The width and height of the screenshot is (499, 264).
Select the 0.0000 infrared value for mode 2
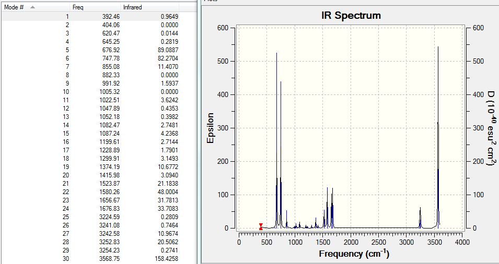169,25
